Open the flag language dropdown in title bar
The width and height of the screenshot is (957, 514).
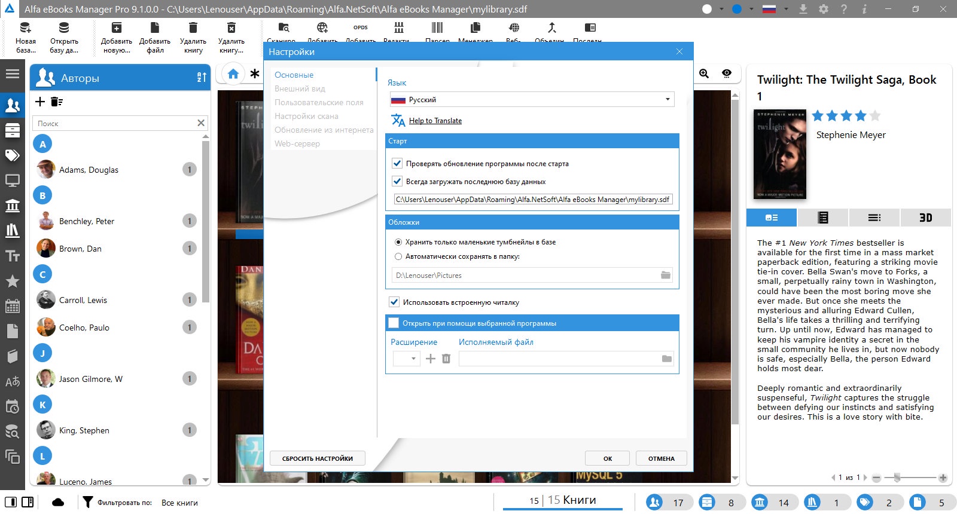tap(786, 9)
